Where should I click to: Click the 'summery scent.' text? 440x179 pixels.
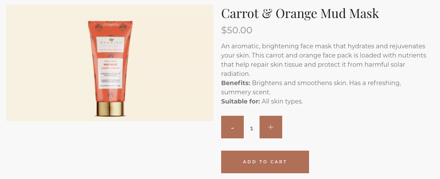(246, 92)
